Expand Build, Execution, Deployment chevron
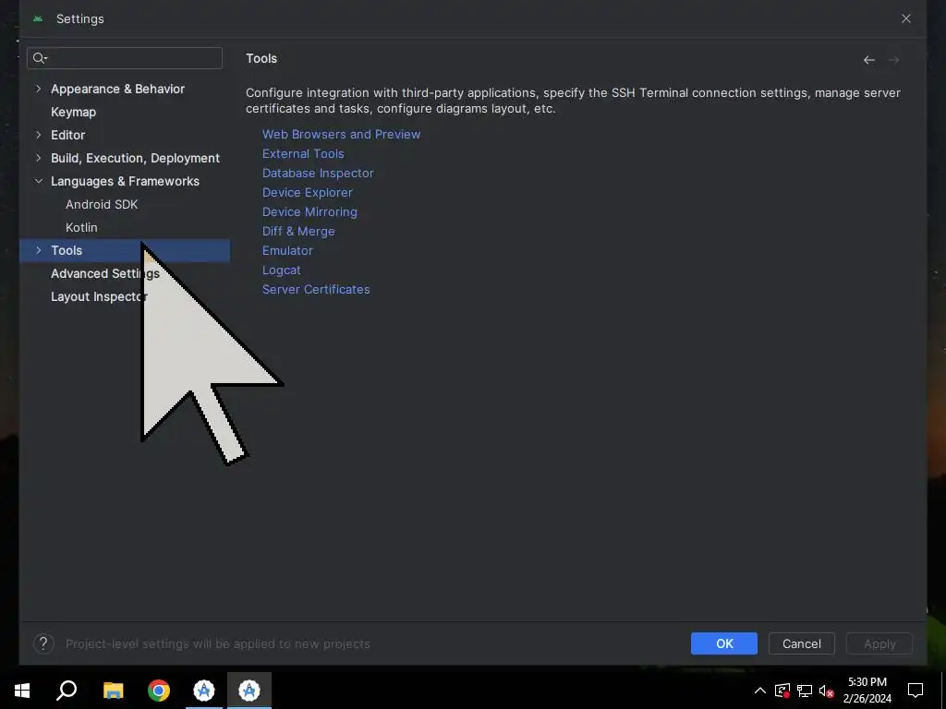 pos(39,158)
